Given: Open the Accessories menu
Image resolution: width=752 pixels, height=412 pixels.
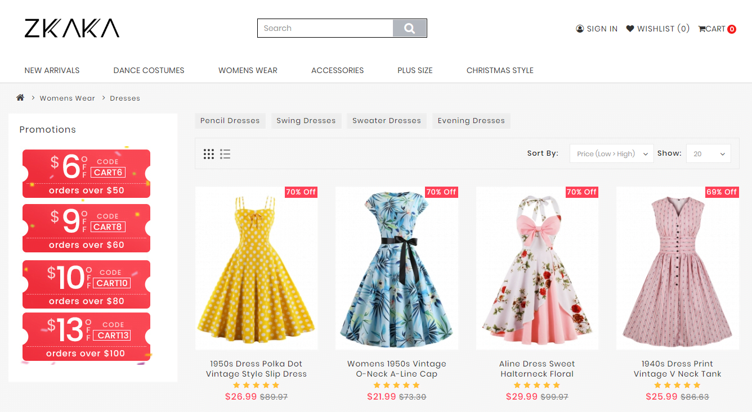Looking at the screenshot, I should point(337,70).
